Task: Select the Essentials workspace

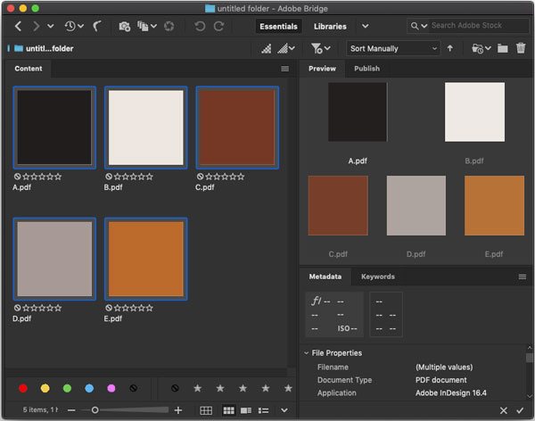Action: pos(278,27)
